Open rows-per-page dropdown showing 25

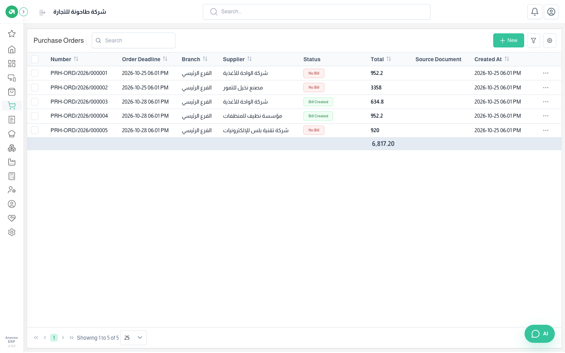pos(133,338)
